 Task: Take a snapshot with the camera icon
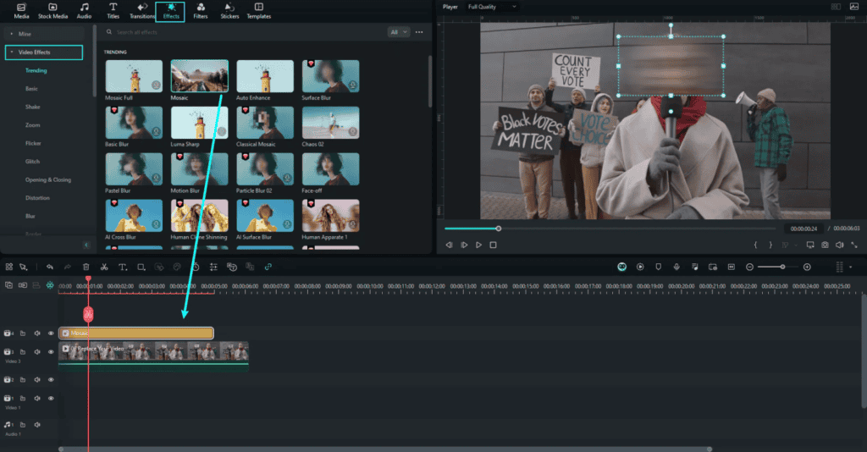point(825,245)
